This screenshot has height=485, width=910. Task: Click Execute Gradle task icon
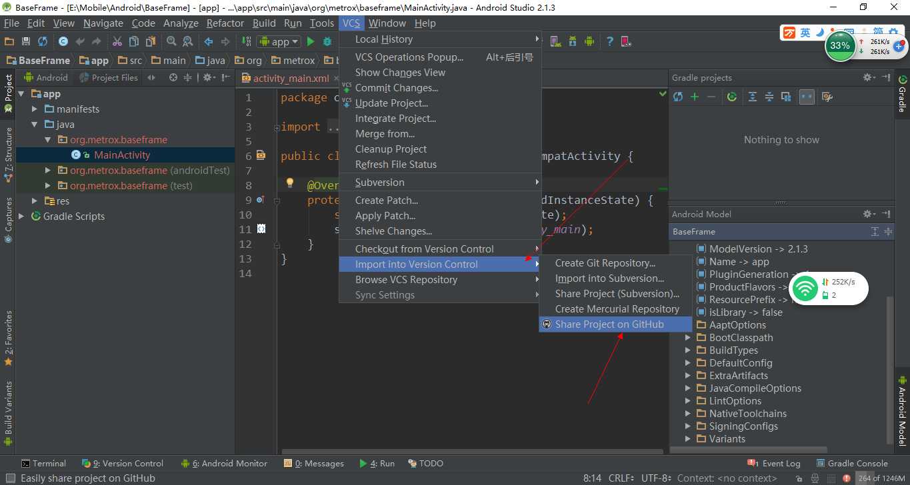tap(732, 97)
